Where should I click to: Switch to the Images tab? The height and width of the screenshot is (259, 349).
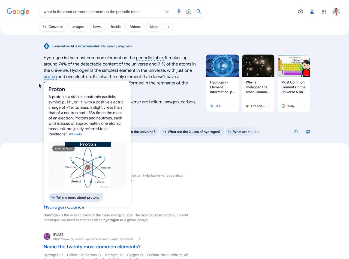78,27
